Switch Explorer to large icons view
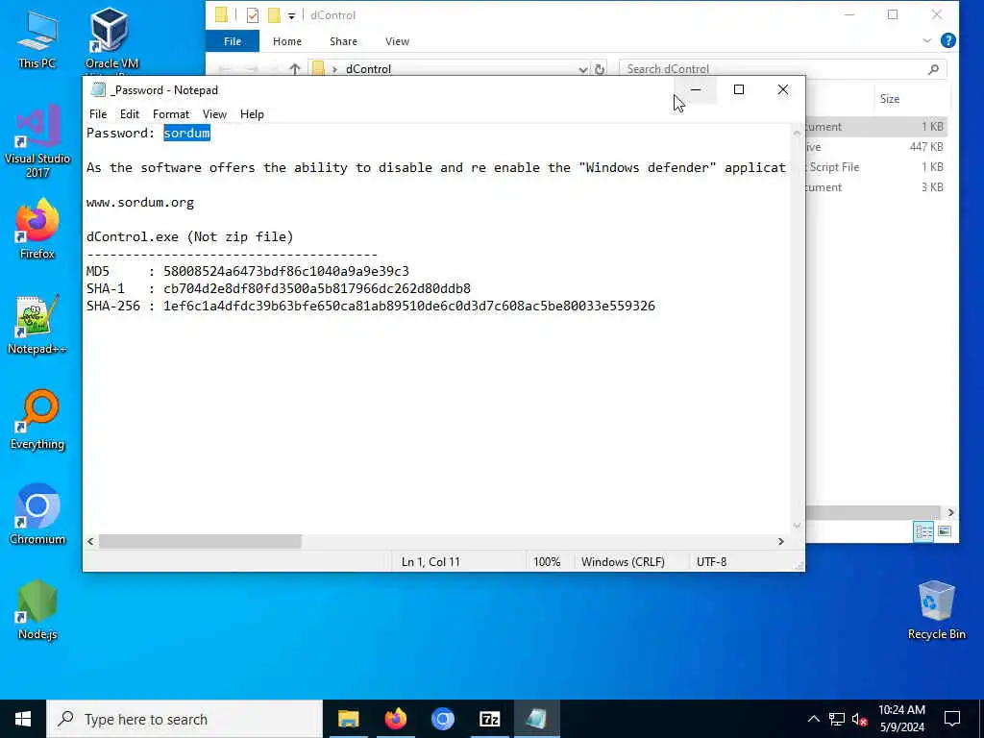 944,531
